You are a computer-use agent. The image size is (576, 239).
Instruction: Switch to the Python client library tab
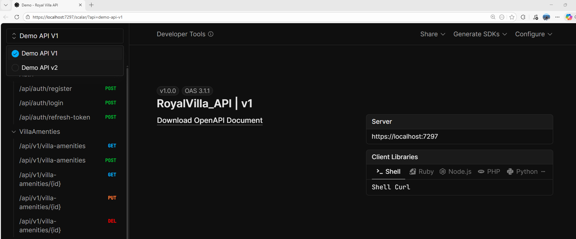[522, 172]
